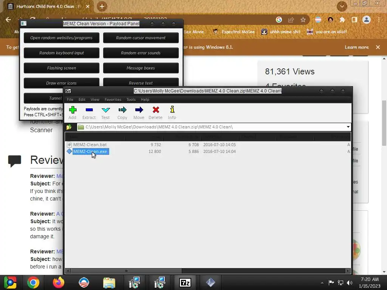Click the web page vertical scrollbar thumb

click(384, 123)
